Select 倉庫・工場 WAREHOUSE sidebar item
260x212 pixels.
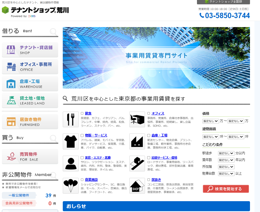[30, 84]
